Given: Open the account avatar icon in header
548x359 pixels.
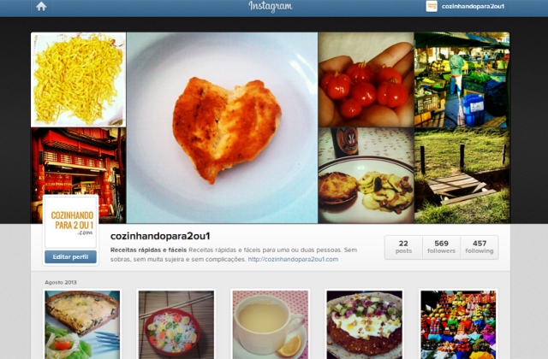Looking at the screenshot, I should tap(432, 6).
